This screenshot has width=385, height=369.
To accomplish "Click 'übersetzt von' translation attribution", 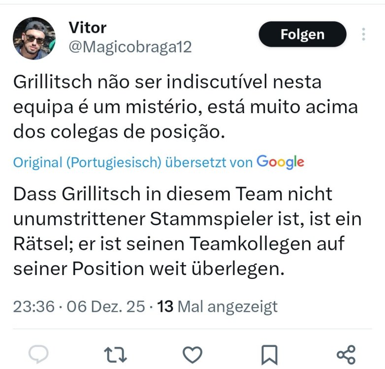I will click(209, 162).
